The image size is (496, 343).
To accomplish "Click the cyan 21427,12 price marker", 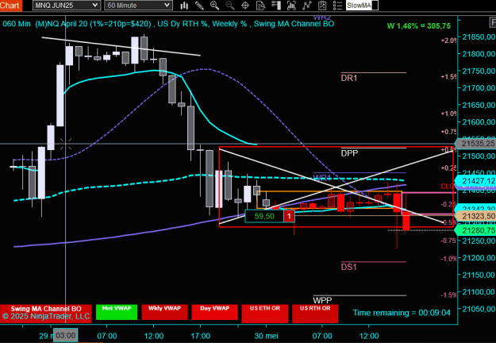I will (475, 181).
